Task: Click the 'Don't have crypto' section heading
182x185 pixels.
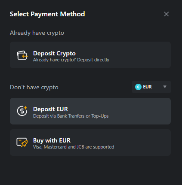Action: pyautogui.click(x=34, y=87)
